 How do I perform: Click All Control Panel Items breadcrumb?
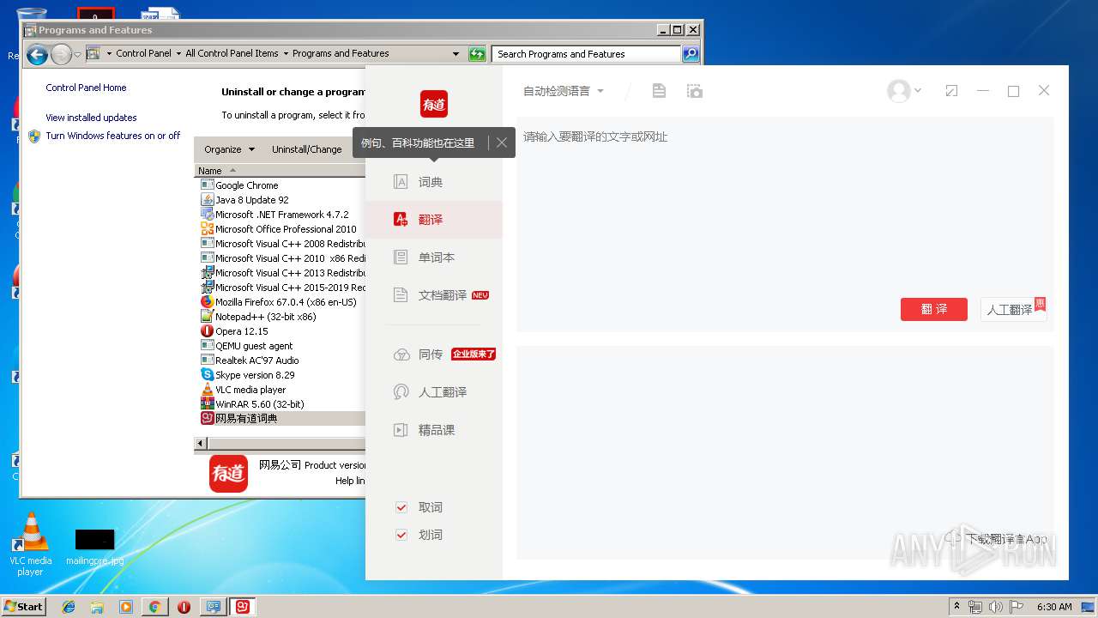click(232, 53)
